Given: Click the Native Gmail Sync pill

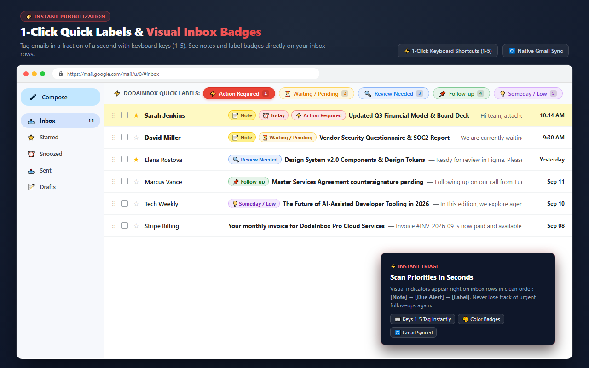Looking at the screenshot, I should [536, 51].
